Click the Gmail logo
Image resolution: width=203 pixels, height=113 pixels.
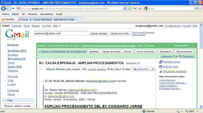pyautogui.click(x=18, y=35)
